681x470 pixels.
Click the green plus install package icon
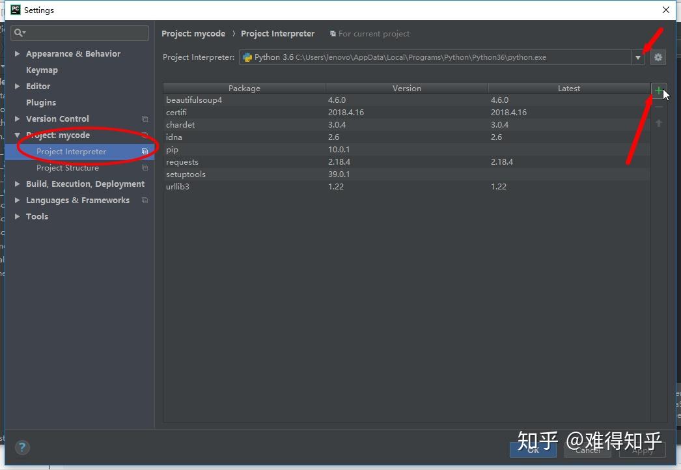[658, 90]
